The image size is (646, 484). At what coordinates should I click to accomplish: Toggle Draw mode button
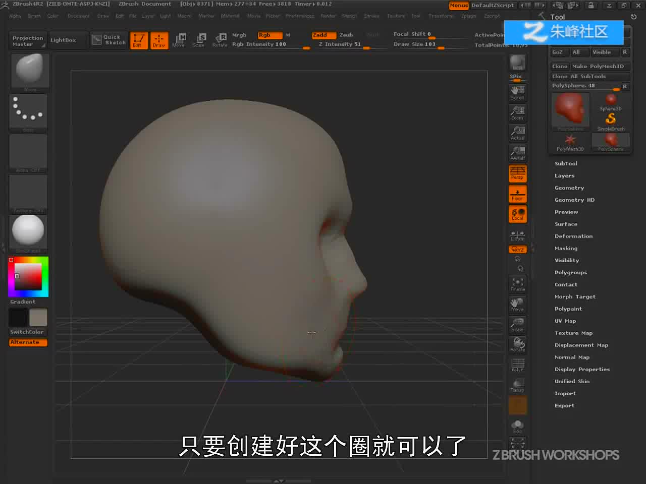click(159, 40)
